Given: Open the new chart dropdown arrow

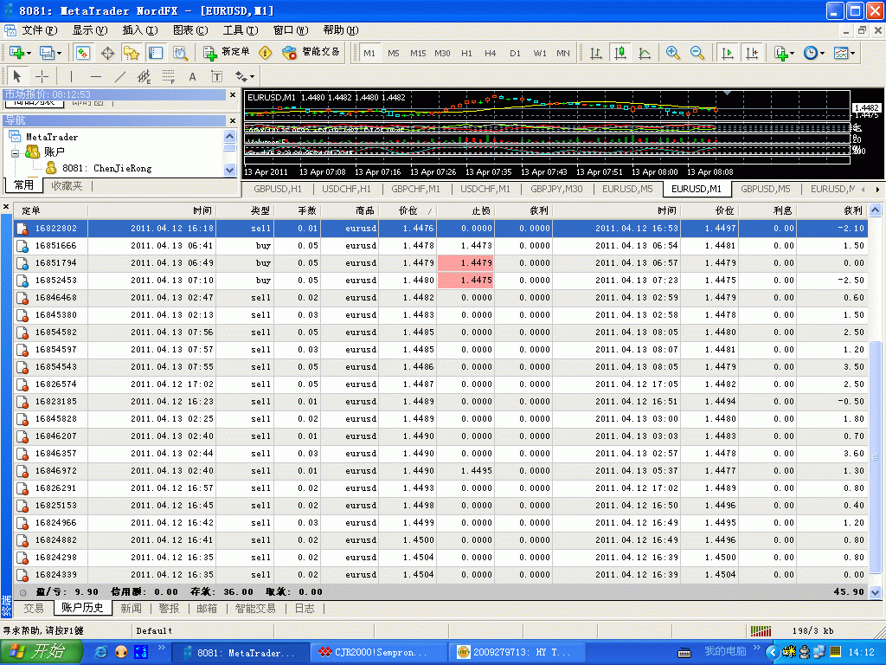Looking at the screenshot, I should (x=29, y=53).
